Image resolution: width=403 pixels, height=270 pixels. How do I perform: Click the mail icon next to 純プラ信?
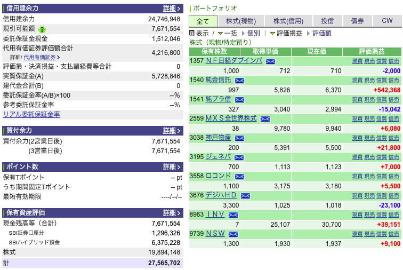pyautogui.click(x=239, y=100)
